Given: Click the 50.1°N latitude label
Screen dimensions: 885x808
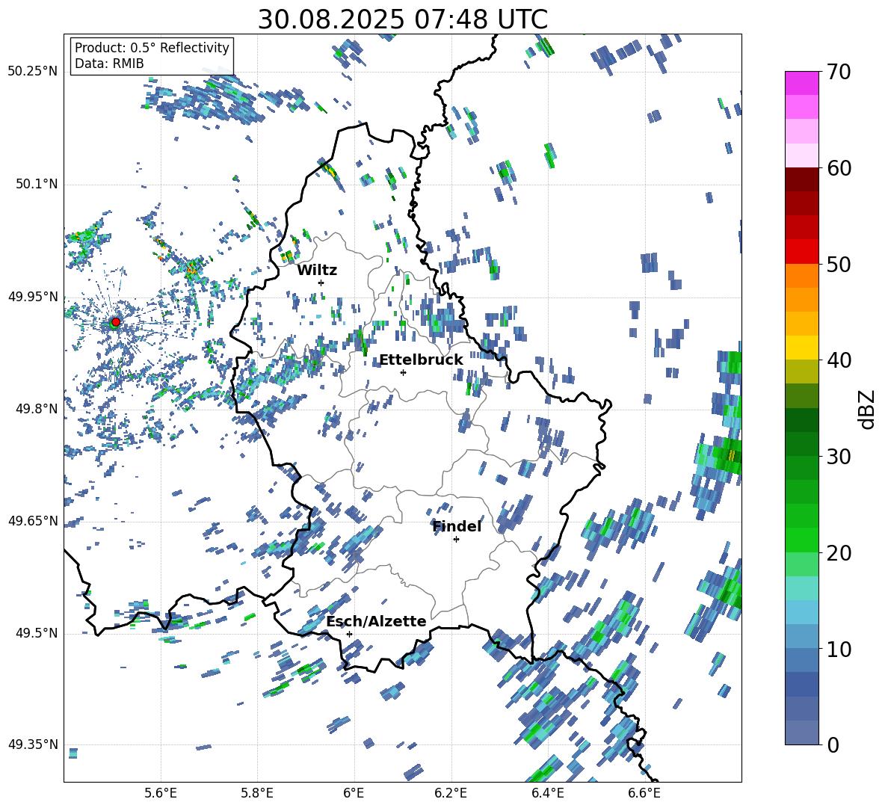Looking at the screenshot, I should click(36, 184).
